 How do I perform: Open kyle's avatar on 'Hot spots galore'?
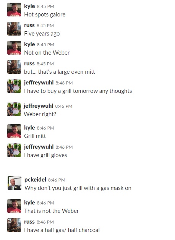(x=14, y=10)
